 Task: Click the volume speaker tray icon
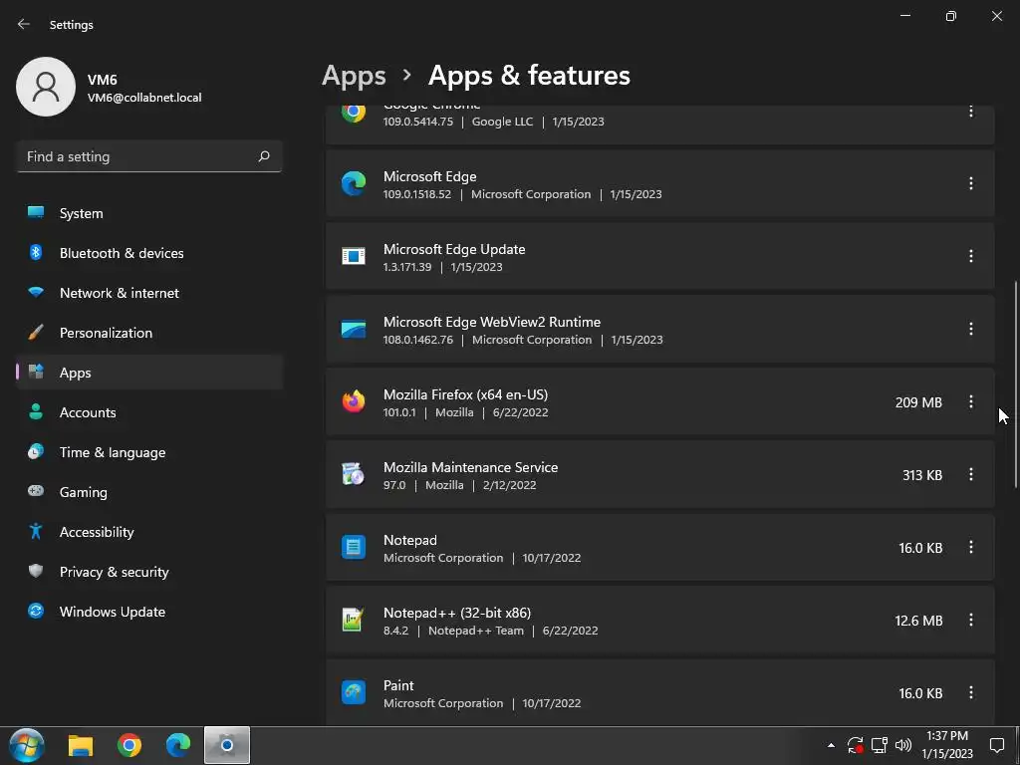tap(902, 745)
